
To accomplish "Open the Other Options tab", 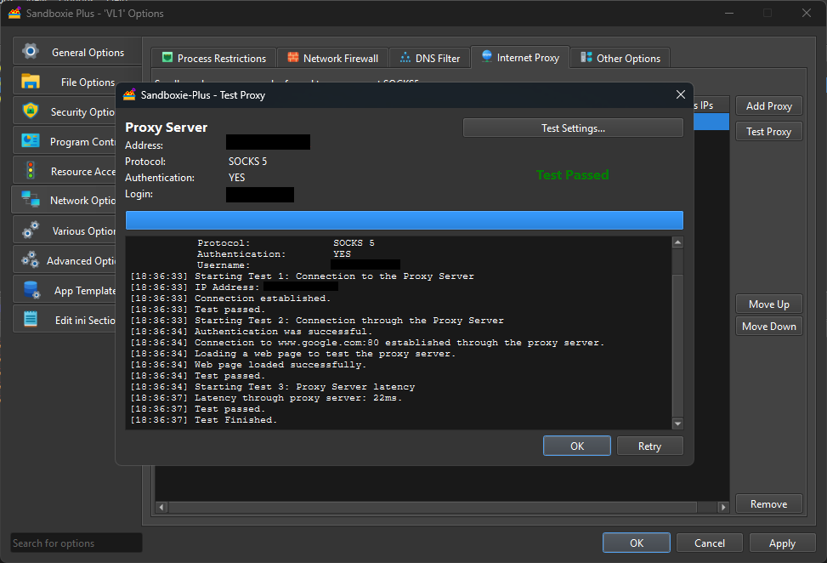I will 620,58.
